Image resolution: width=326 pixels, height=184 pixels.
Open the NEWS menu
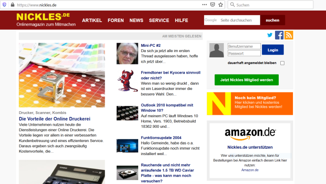137,20
